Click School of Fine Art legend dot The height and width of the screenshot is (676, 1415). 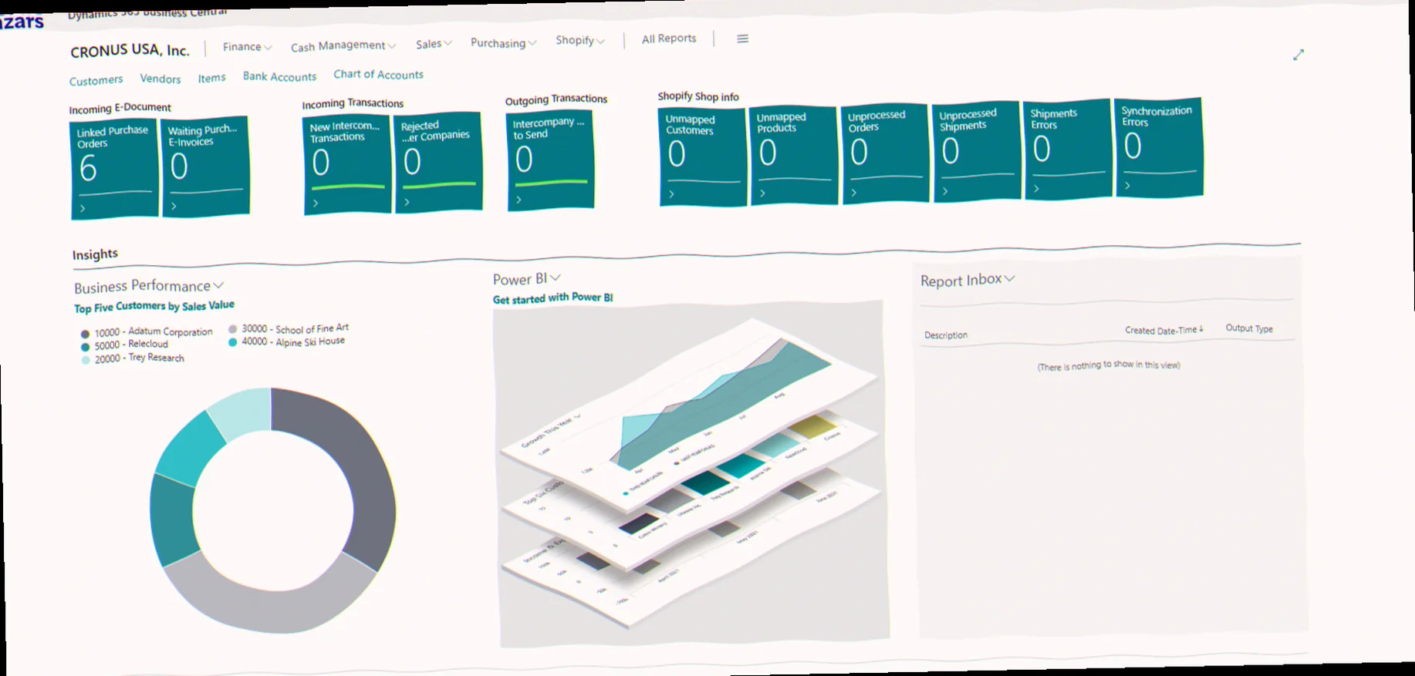(232, 330)
